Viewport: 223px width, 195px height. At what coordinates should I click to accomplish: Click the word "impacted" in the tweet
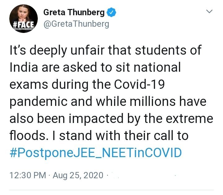click(x=96, y=119)
